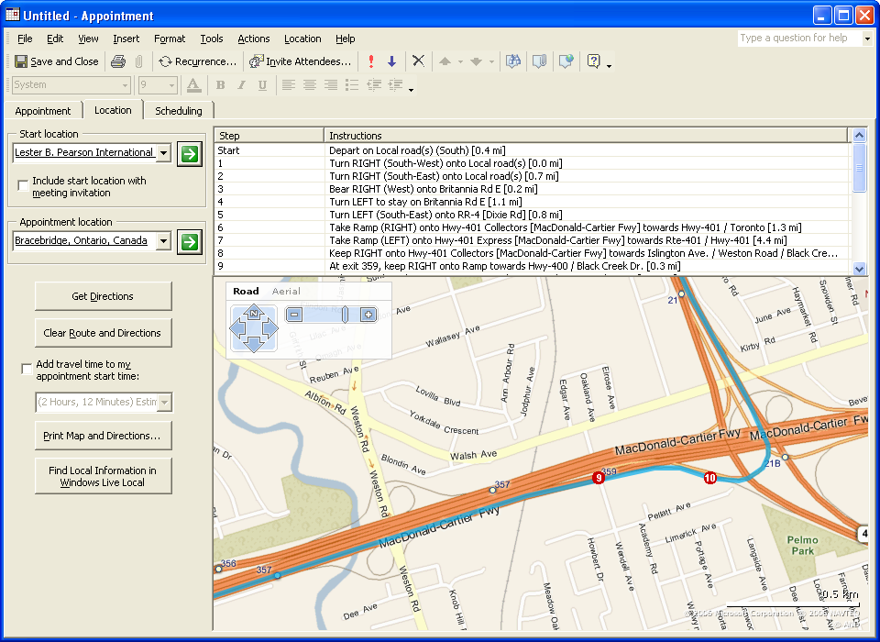
Task: Click the Get Directions button
Action: click(x=103, y=296)
